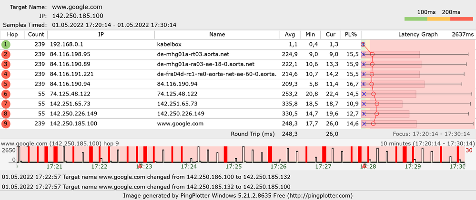Click the www.google.com name in hop 9 row
476x200 pixels.
[180, 124]
